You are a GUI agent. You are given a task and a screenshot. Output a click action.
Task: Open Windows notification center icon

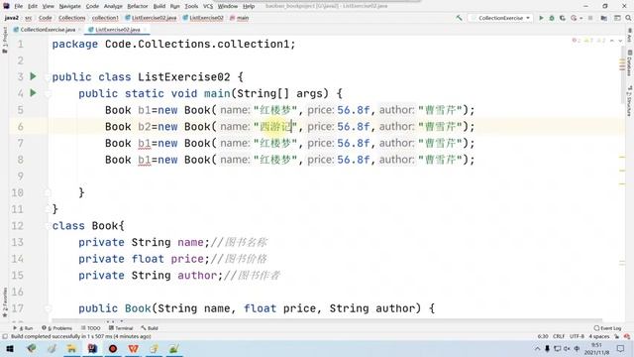(621, 348)
